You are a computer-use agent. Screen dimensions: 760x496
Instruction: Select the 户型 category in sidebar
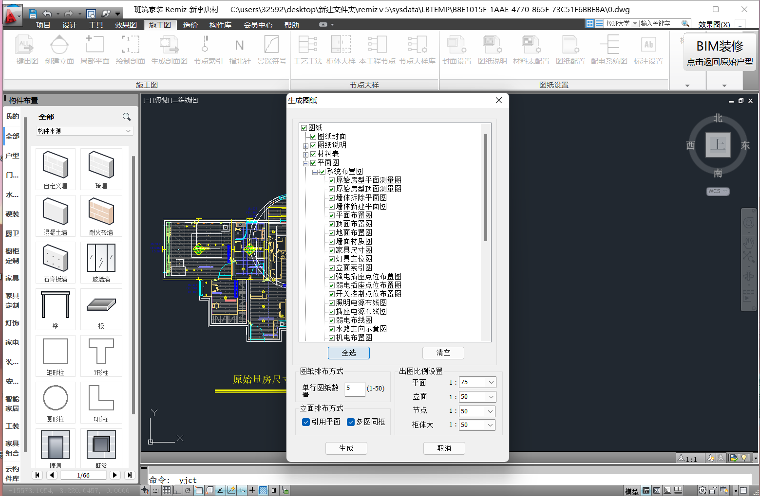12,156
